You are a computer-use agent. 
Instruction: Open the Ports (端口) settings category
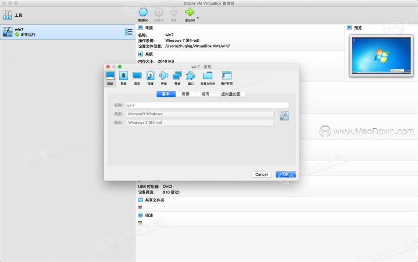click(x=191, y=78)
